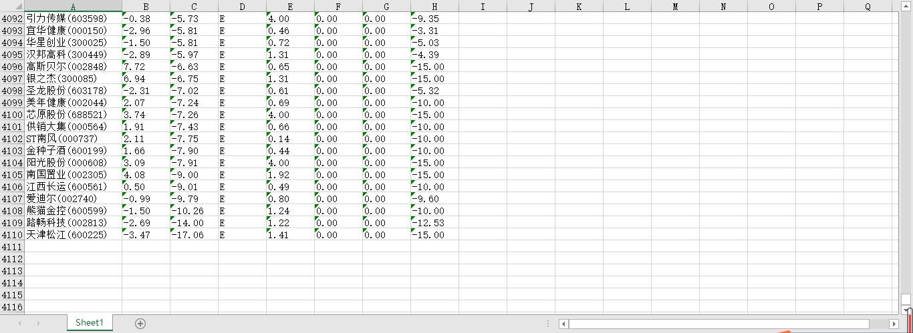This screenshot has height=333, width=913.
Task: Select column G header
Action: pyautogui.click(x=386, y=6)
